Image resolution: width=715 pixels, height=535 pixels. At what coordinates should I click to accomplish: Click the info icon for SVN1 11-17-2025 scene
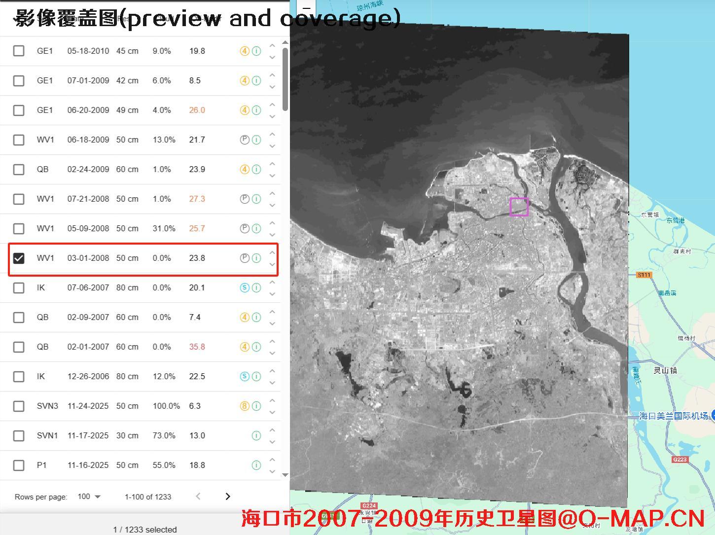[256, 435]
